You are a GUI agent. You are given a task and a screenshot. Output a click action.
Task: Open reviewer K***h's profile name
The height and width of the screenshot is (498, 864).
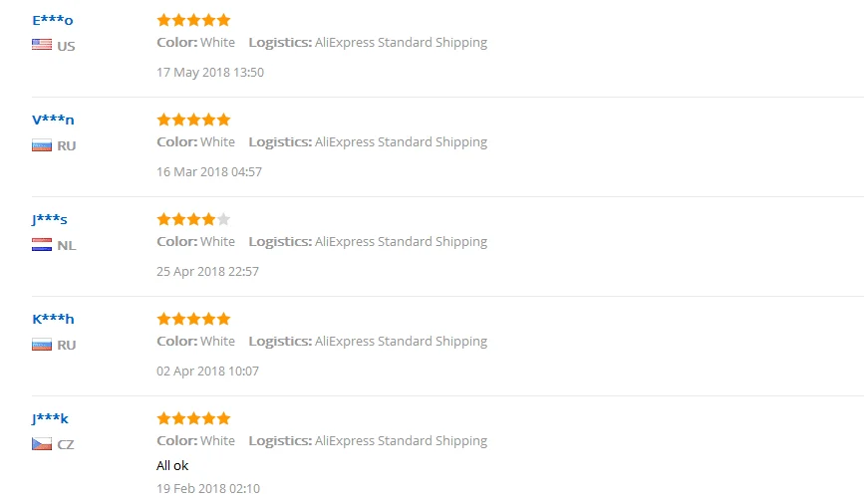pos(53,319)
